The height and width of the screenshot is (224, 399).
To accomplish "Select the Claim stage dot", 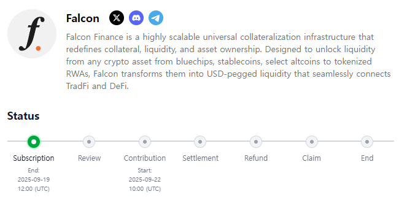I will [x=311, y=142].
